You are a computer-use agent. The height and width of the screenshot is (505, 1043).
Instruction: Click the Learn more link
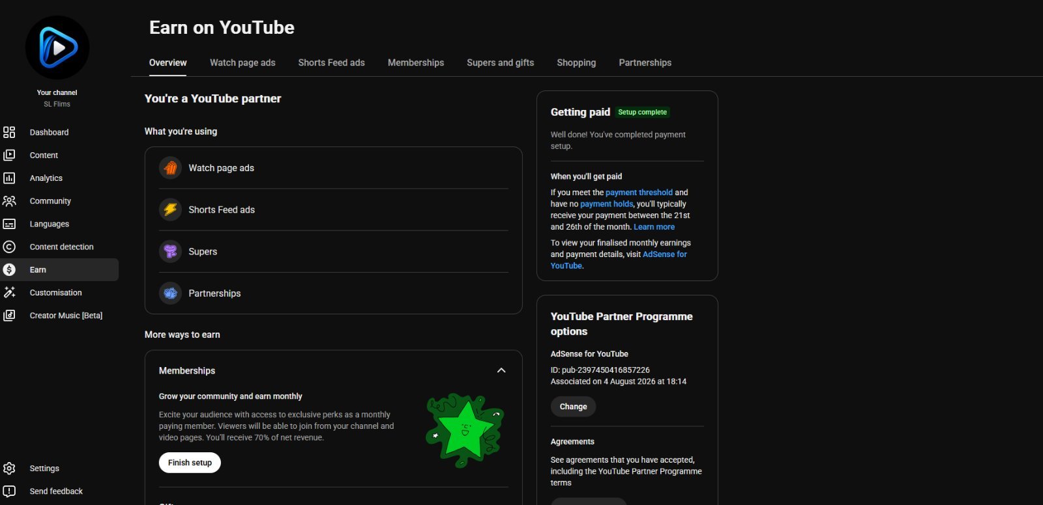654,227
